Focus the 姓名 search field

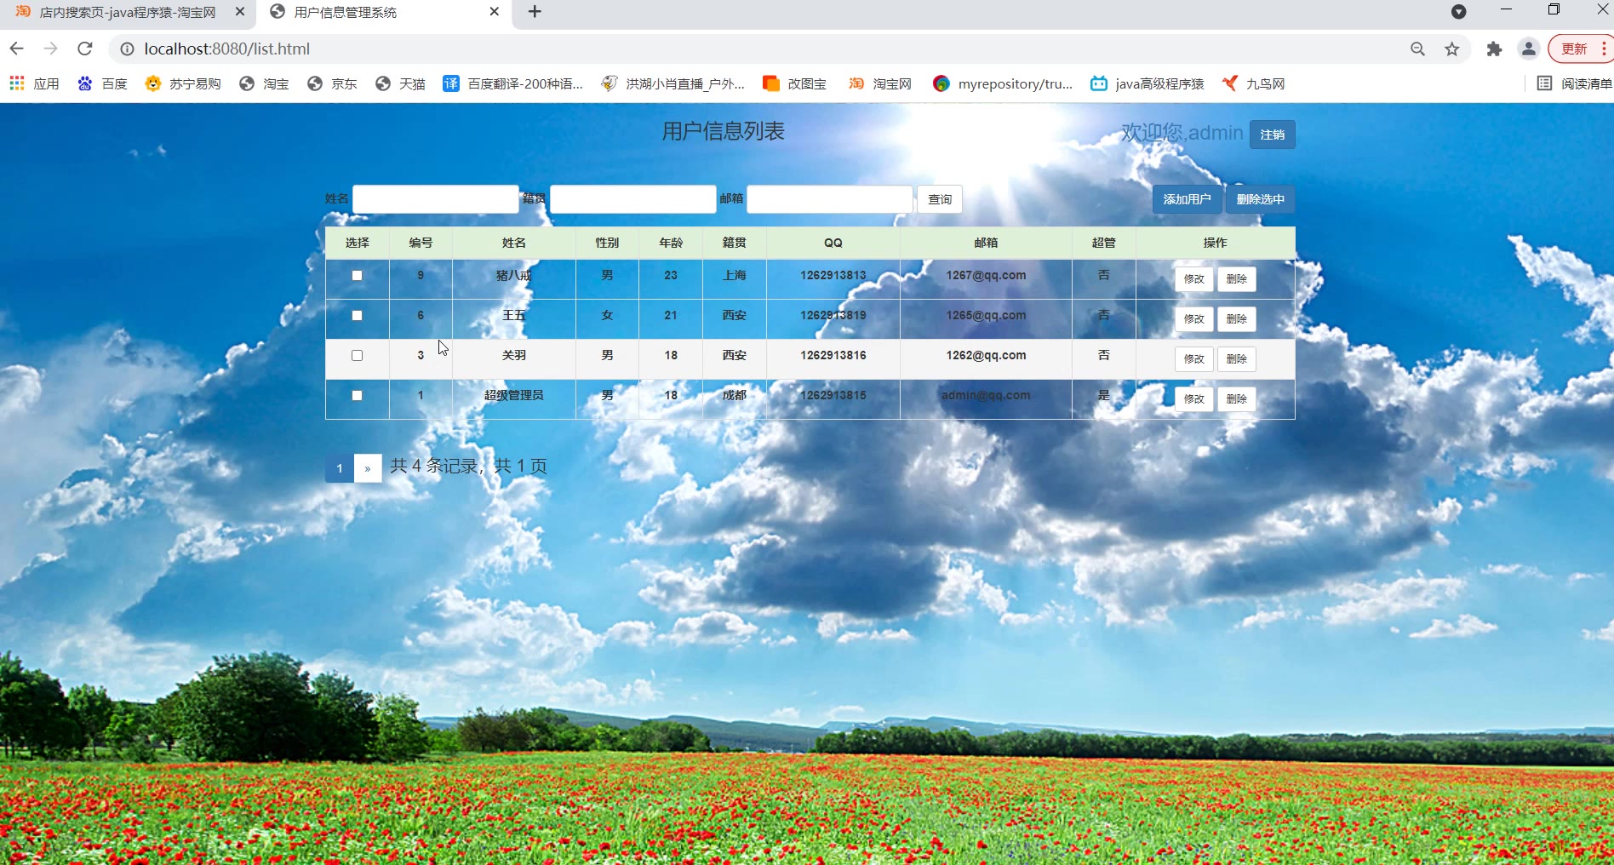[x=436, y=199]
